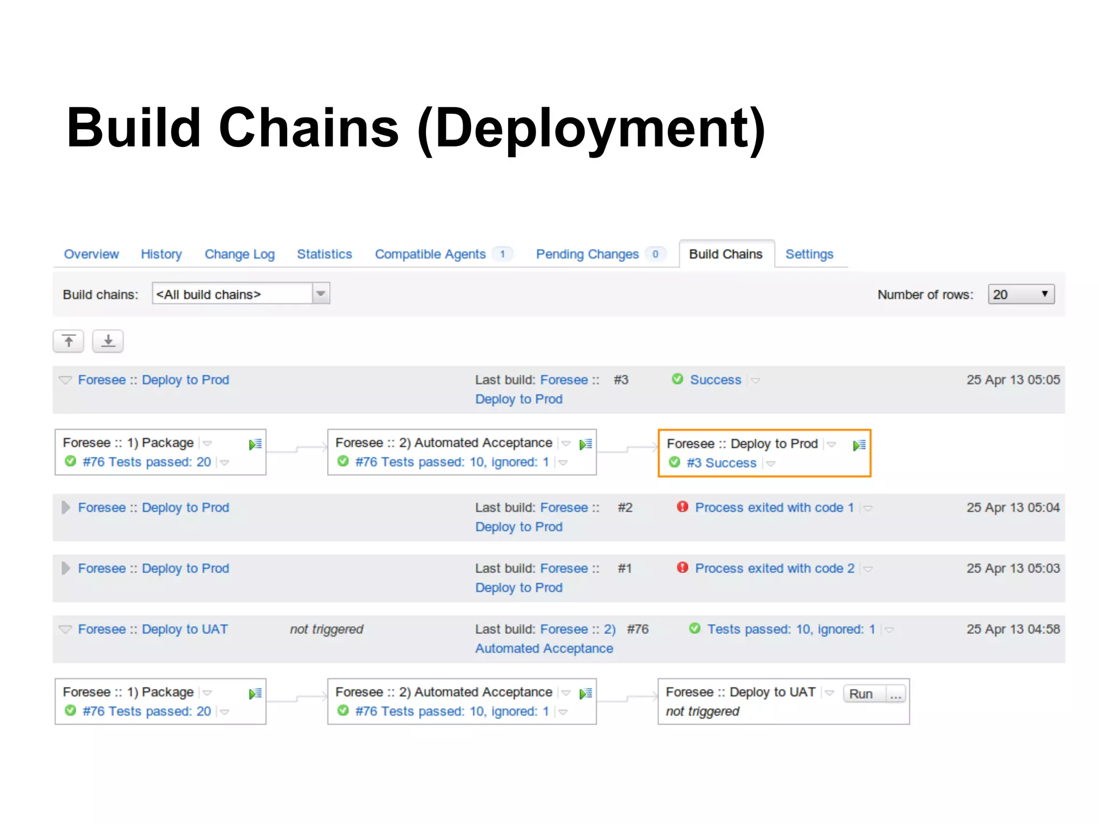Open dropdown next to Process exited with code 1
This screenshot has height=824, width=1099.
868,508
